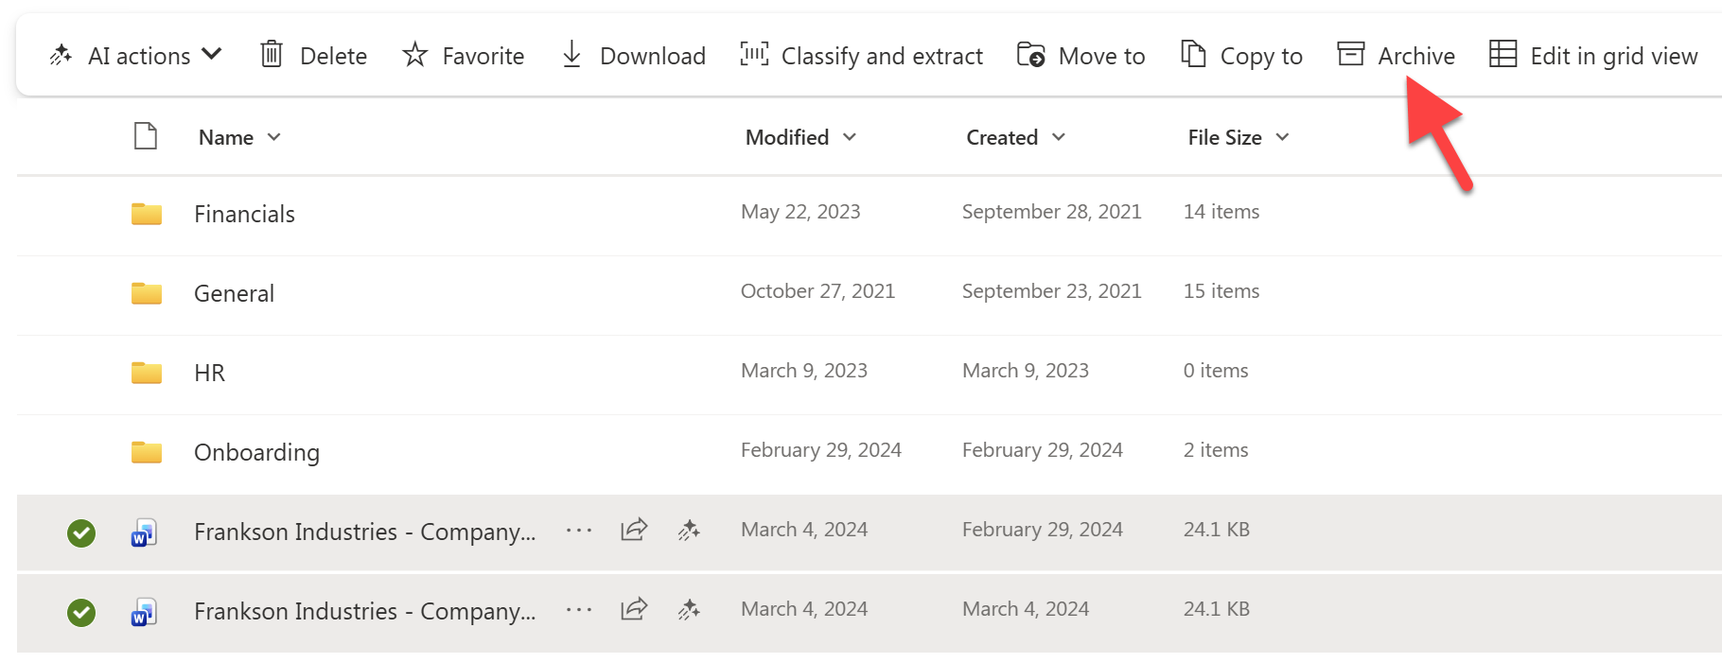This screenshot has width=1722, height=663.
Task: Deselect the second Frankson Industries document checkmark
Action: 81,613
